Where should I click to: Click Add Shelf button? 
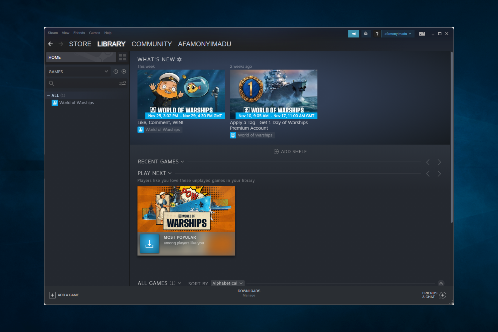290,151
